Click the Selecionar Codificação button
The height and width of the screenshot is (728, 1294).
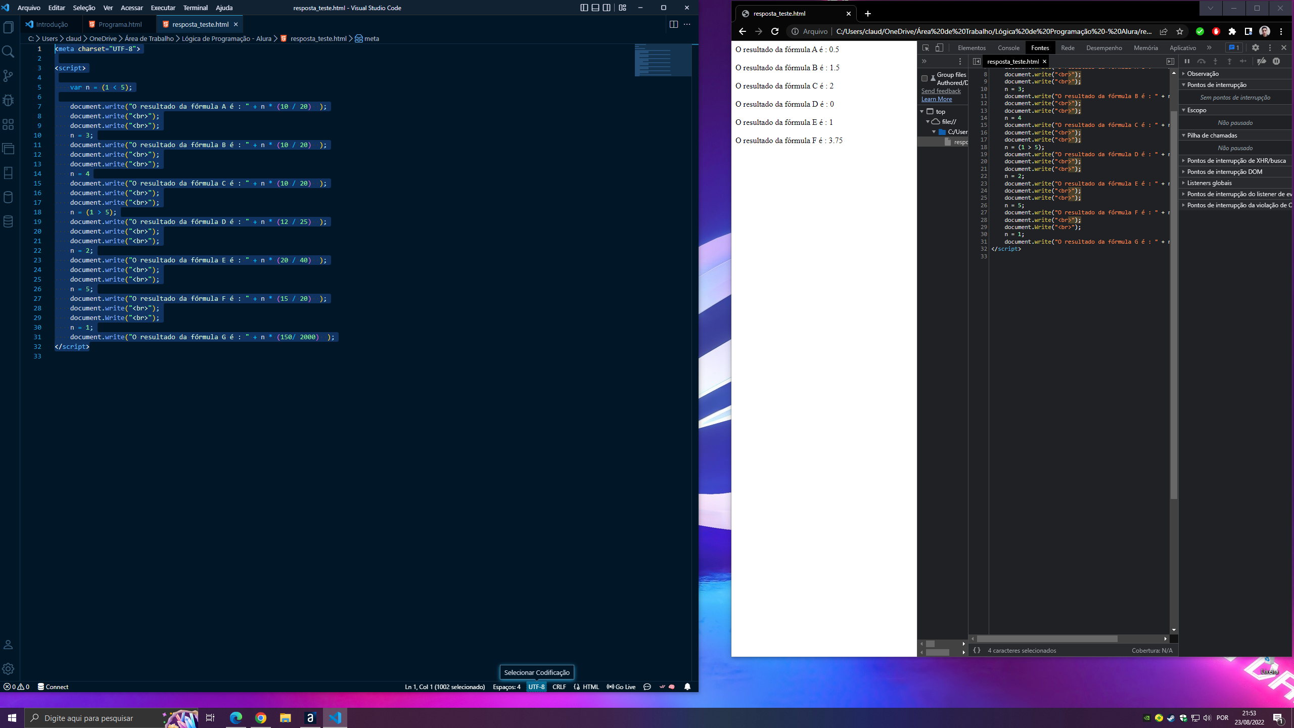coord(537,686)
